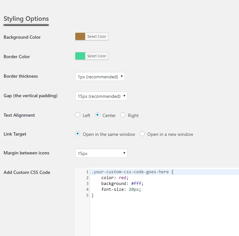The image size is (239, 236).
Task: Click line number 3 in the editor gutter
Action: pos(87,184)
